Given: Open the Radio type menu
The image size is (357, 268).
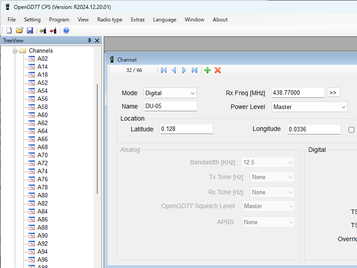Looking at the screenshot, I should tap(109, 20).
